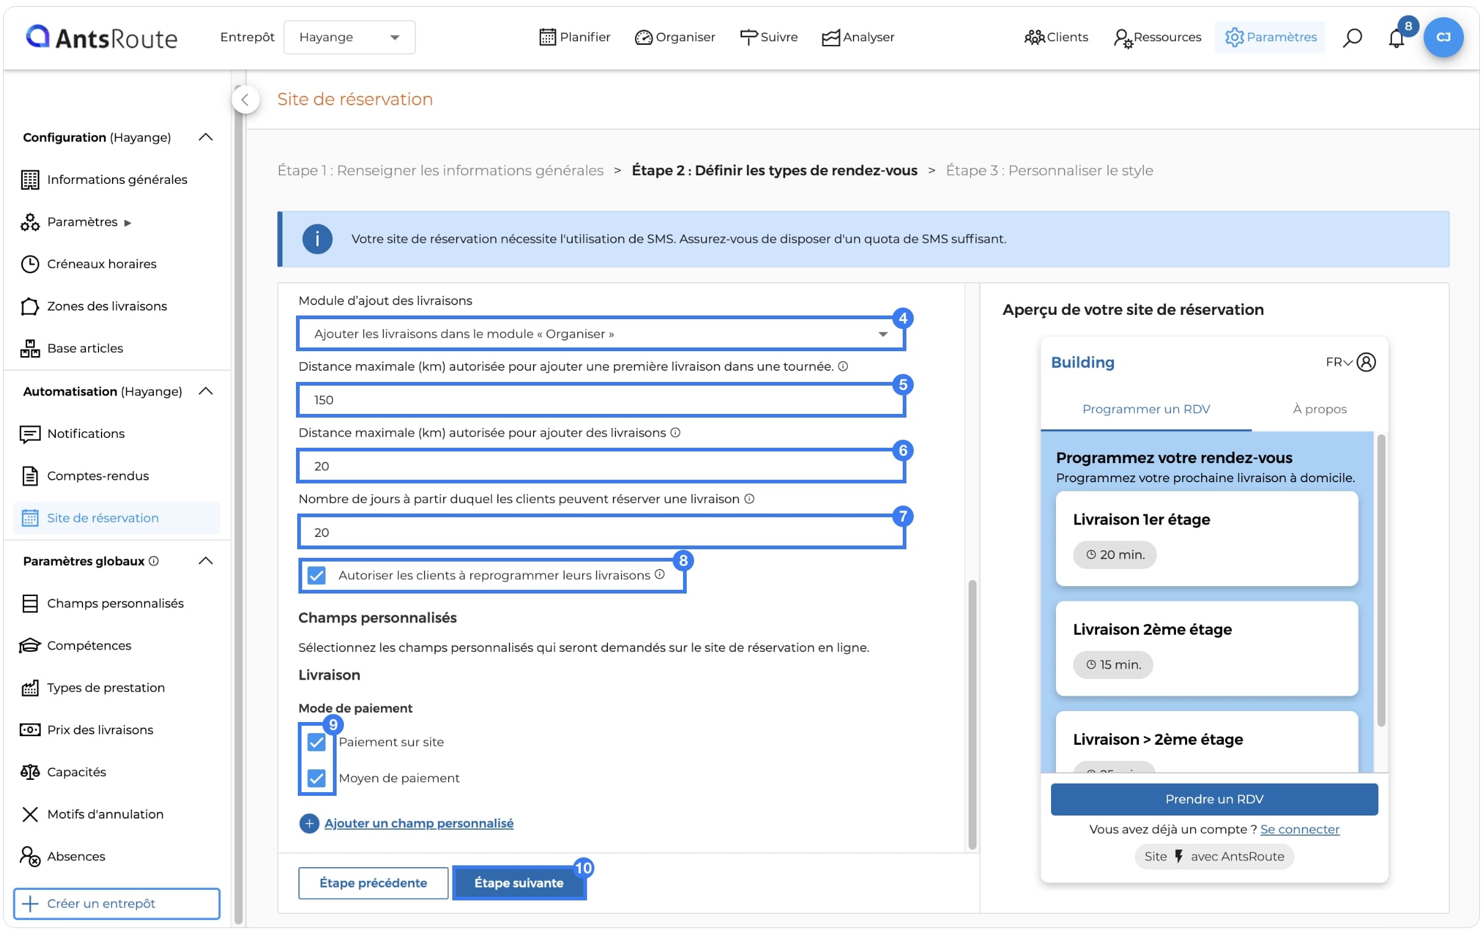Click the preview panel vertical scrollbar
1483x933 pixels.
coord(1381,581)
